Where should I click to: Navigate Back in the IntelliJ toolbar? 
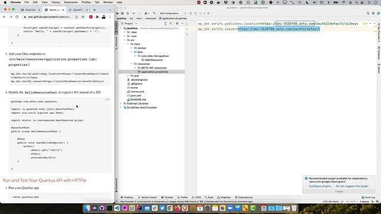134,13
